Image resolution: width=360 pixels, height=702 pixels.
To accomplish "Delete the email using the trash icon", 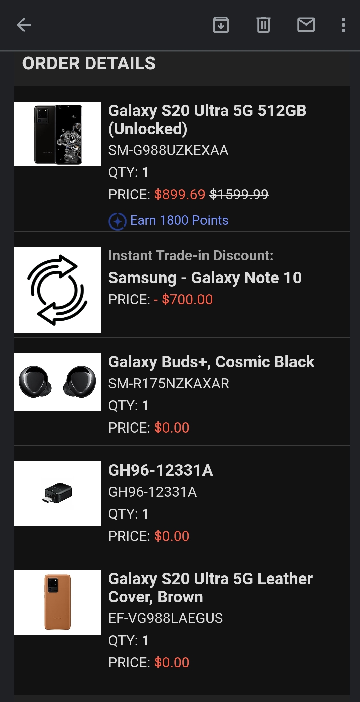I will pos(263,25).
